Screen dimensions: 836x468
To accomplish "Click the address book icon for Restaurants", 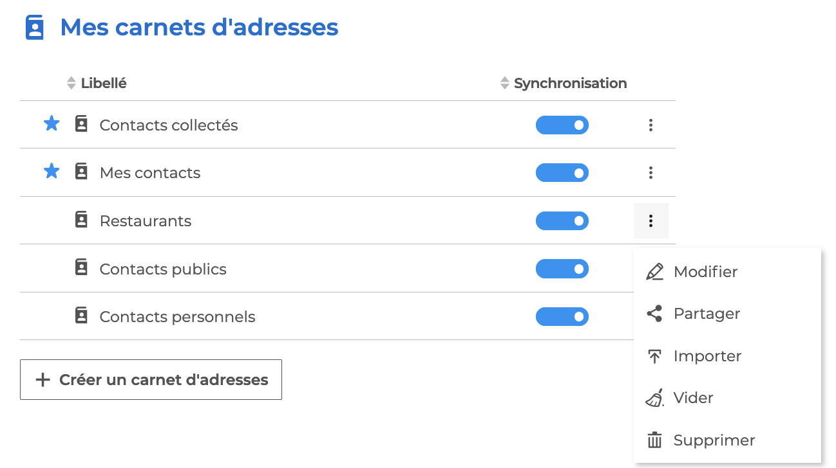I will (81, 220).
